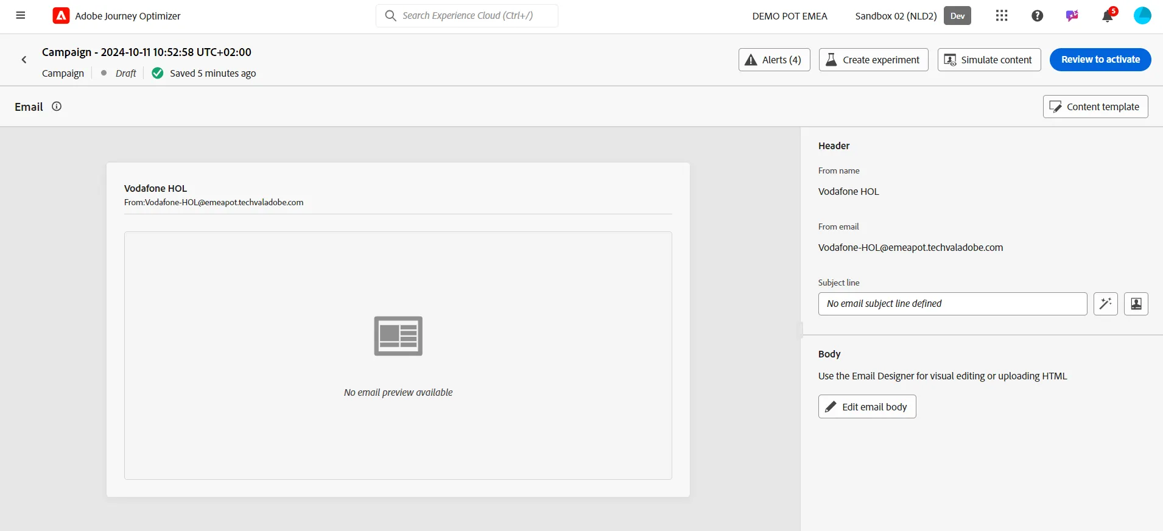The width and height of the screenshot is (1163, 531).
Task: Click Simulate content
Action: (989, 60)
